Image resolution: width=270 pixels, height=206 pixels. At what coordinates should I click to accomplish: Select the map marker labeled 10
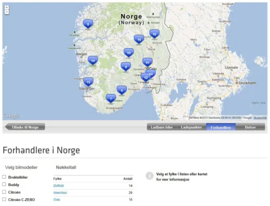(x=155, y=34)
